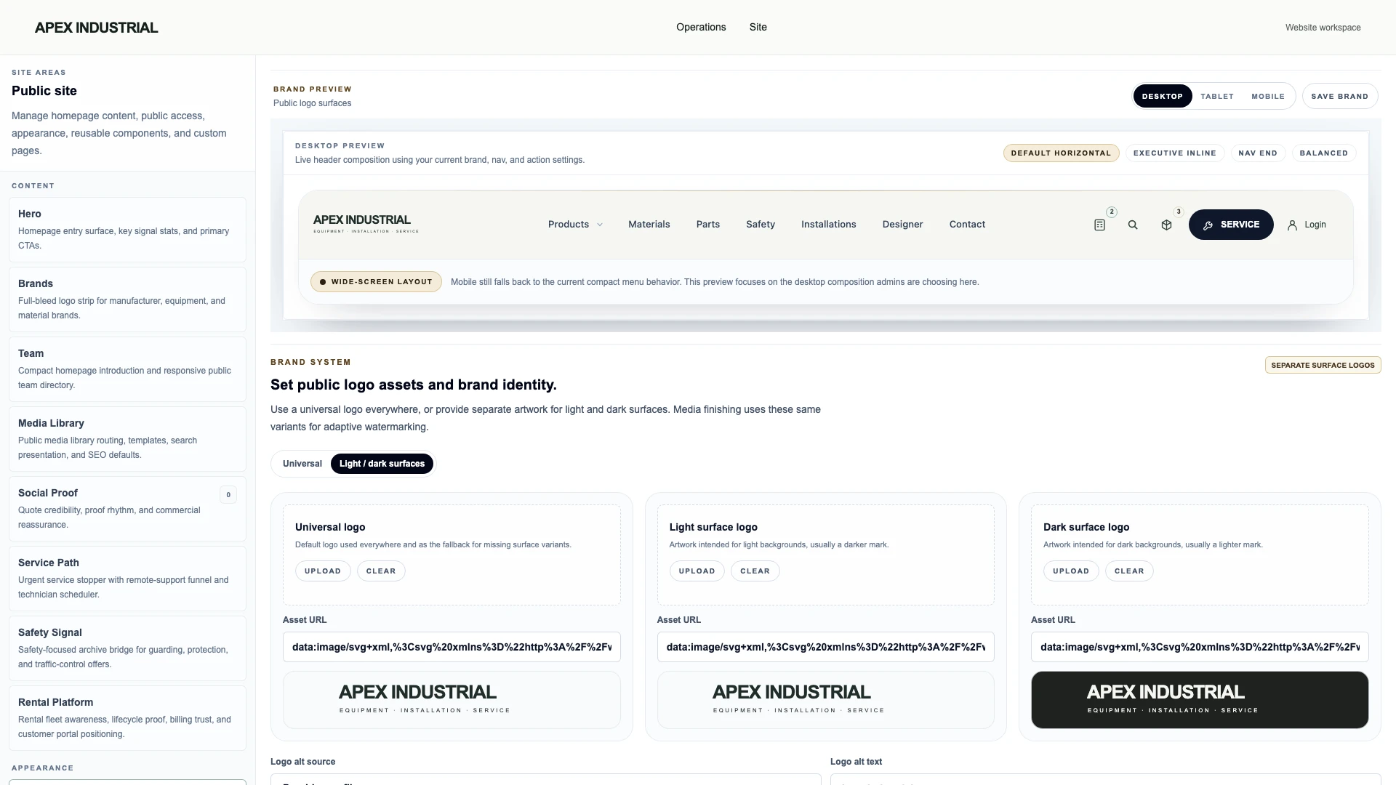The height and width of the screenshot is (785, 1396).
Task: Click the Separate Surface Logos badge
Action: tap(1323, 365)
